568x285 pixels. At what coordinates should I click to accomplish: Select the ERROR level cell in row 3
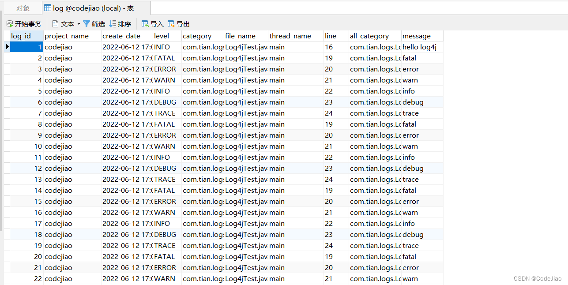[167, 69]
